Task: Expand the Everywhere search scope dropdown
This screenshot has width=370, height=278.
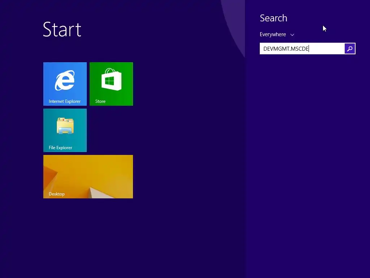Action: pos(277,34)
